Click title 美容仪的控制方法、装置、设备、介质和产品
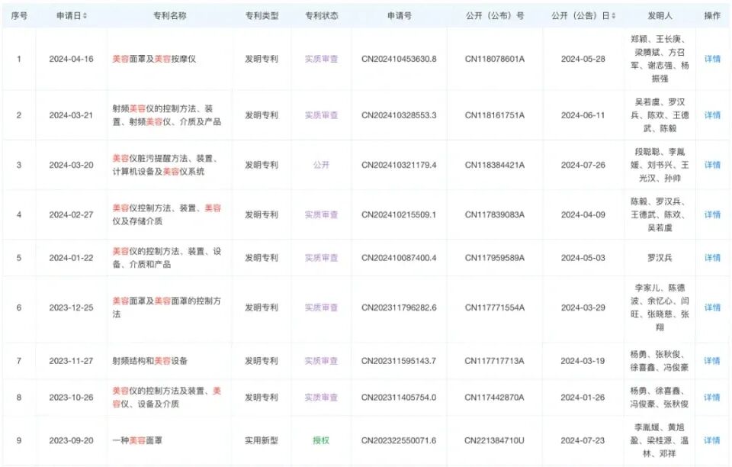The height and width of the screenshot is (467, 732). 167,258
